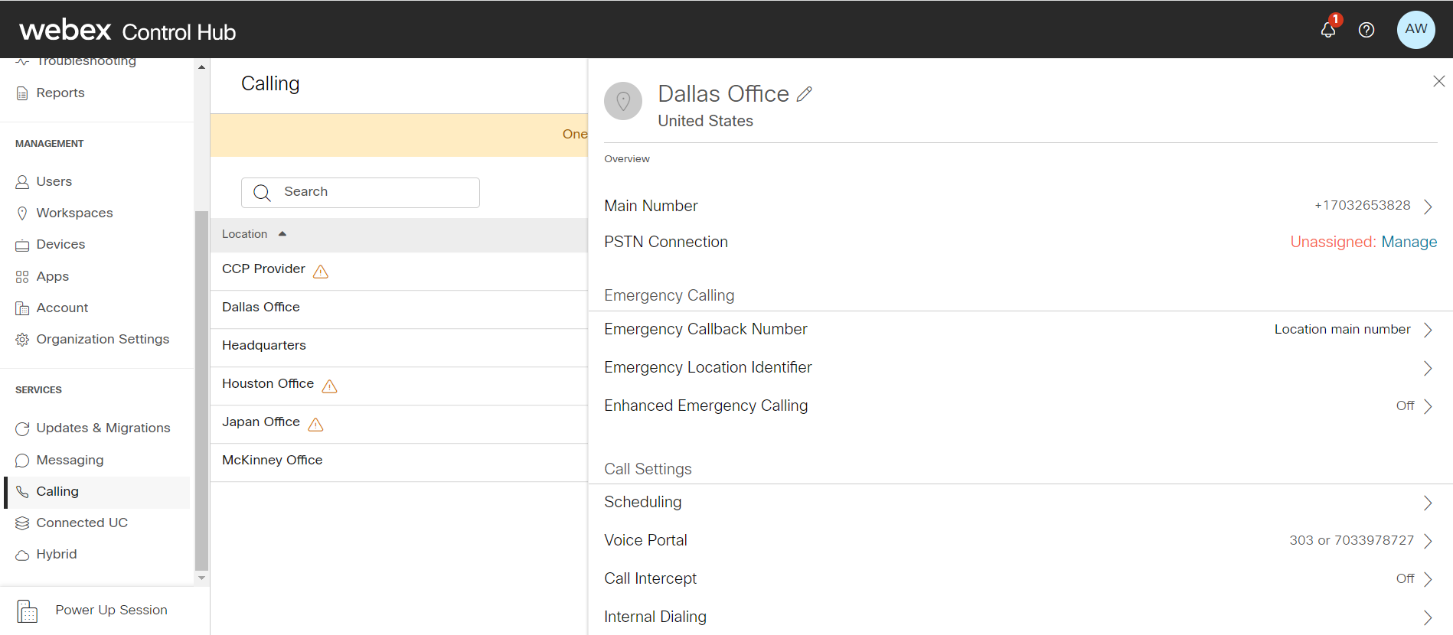1453x635 pixels.
Task: Expand the Main Number chevron
Action: point(1428,207)
